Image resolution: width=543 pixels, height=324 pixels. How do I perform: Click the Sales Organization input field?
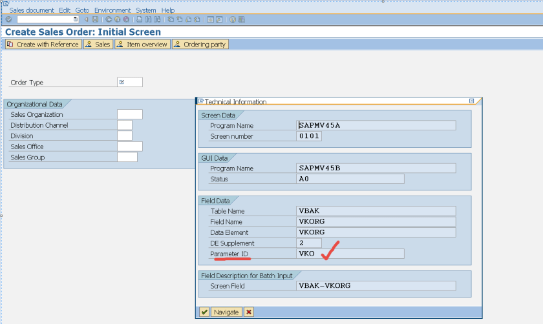(129, 114)
